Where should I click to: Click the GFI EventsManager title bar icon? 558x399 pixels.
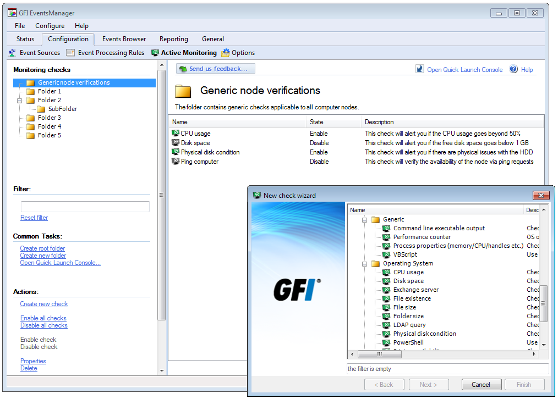click(12, 13)
